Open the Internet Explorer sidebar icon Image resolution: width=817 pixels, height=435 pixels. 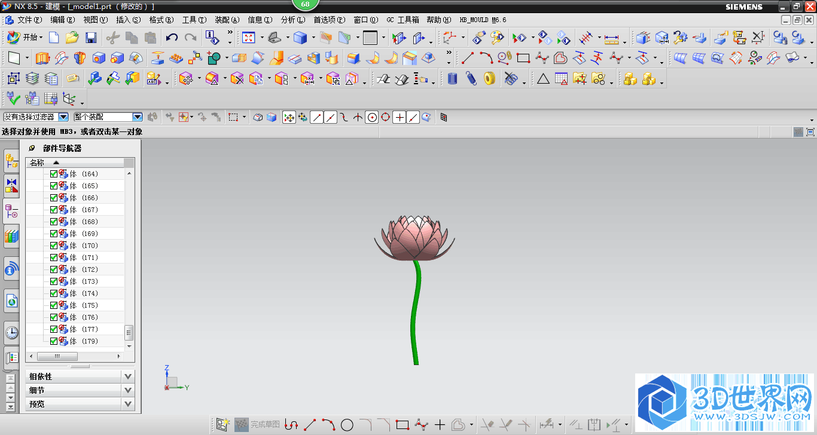tap(11, 302)
